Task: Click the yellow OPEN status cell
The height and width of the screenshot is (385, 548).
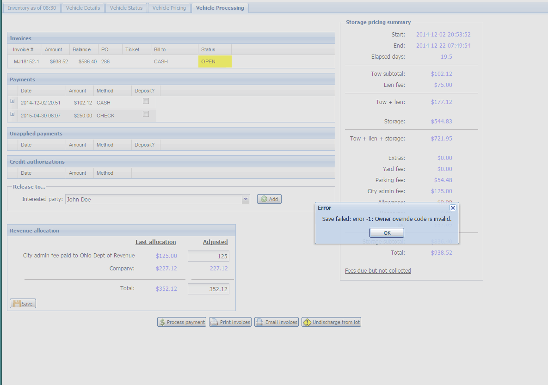Action: 215,61
